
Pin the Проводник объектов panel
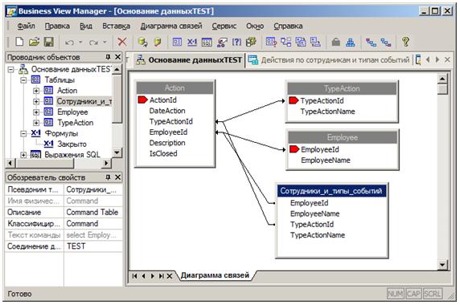pyautogui.click(x=108, y=57)
